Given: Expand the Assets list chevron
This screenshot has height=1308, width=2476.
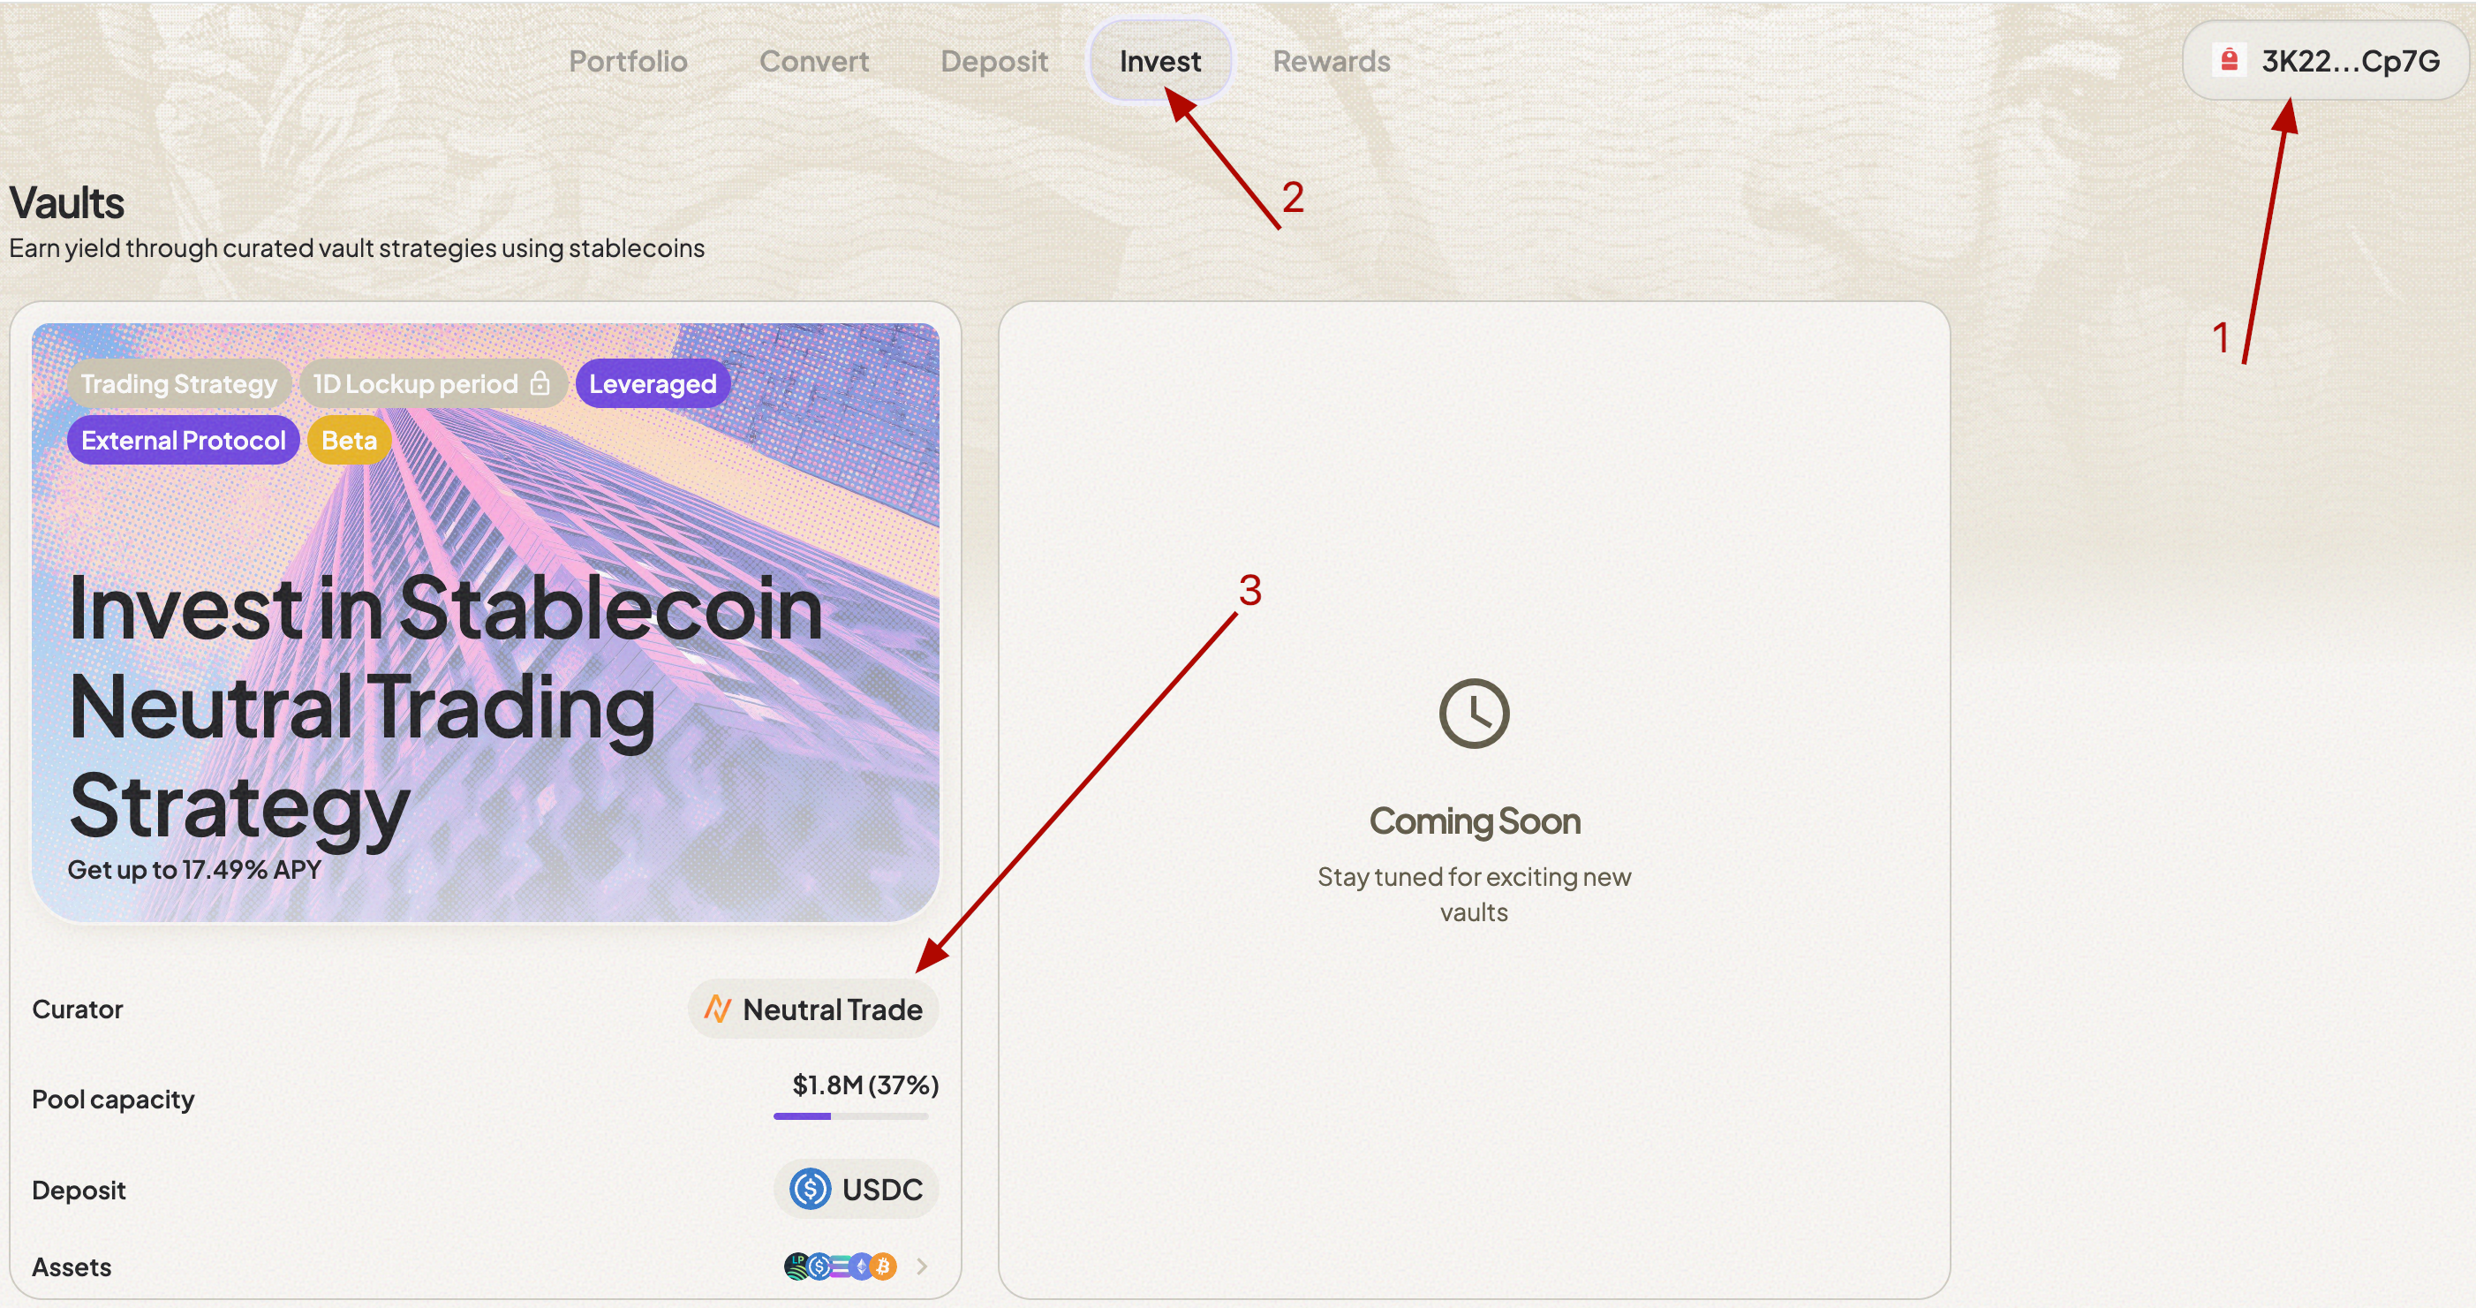Looking at the screenshot, I should click(x=922, y=1266).
